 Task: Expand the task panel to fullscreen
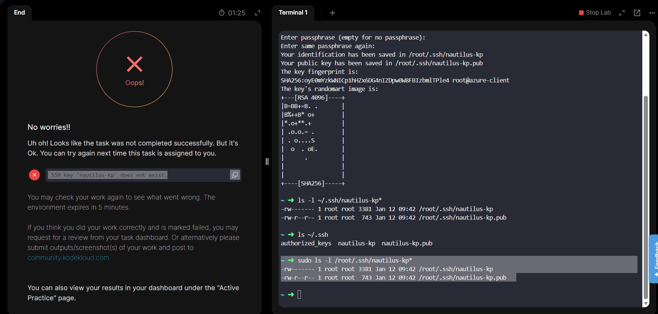click(x=258, y=13)
